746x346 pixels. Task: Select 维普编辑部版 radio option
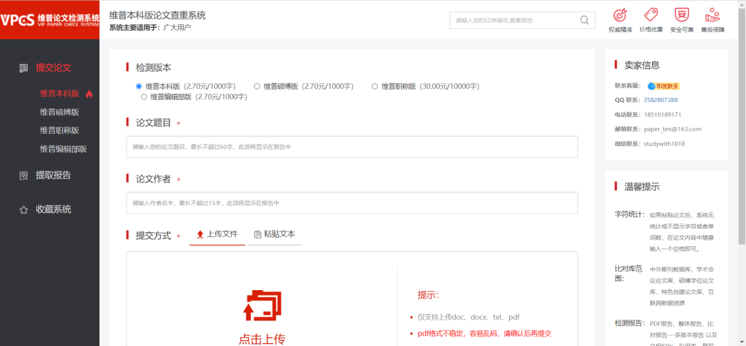click(x=144, y=96)
